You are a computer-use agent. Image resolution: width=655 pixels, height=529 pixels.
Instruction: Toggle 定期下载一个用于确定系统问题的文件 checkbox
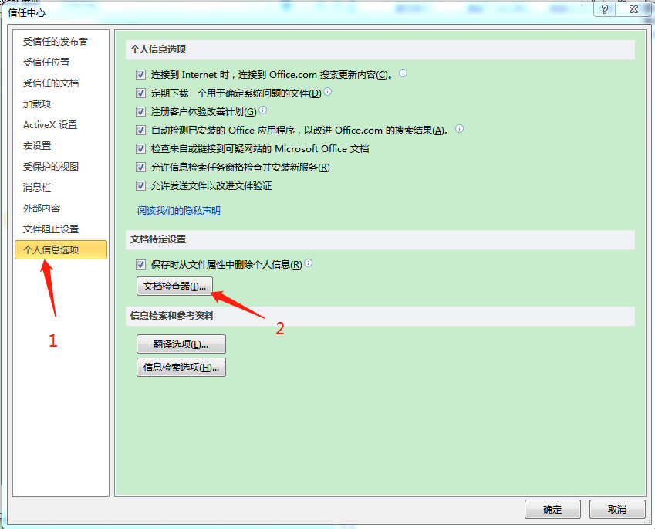(140, 93)
